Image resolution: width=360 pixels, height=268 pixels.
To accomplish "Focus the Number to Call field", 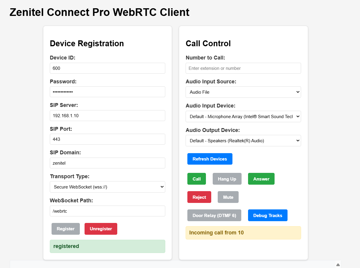I will pos(243,68).
